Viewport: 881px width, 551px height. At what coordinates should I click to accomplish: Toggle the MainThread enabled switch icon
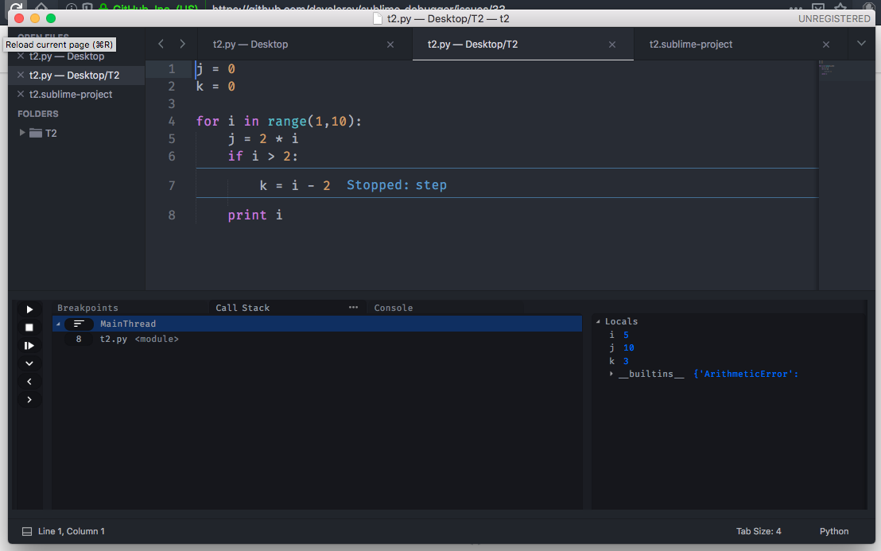[x=78, y=324]
